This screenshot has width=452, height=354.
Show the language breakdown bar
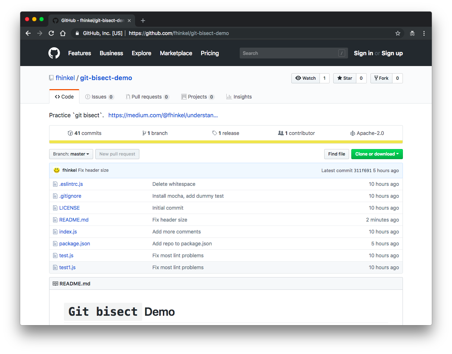[226, 142]
